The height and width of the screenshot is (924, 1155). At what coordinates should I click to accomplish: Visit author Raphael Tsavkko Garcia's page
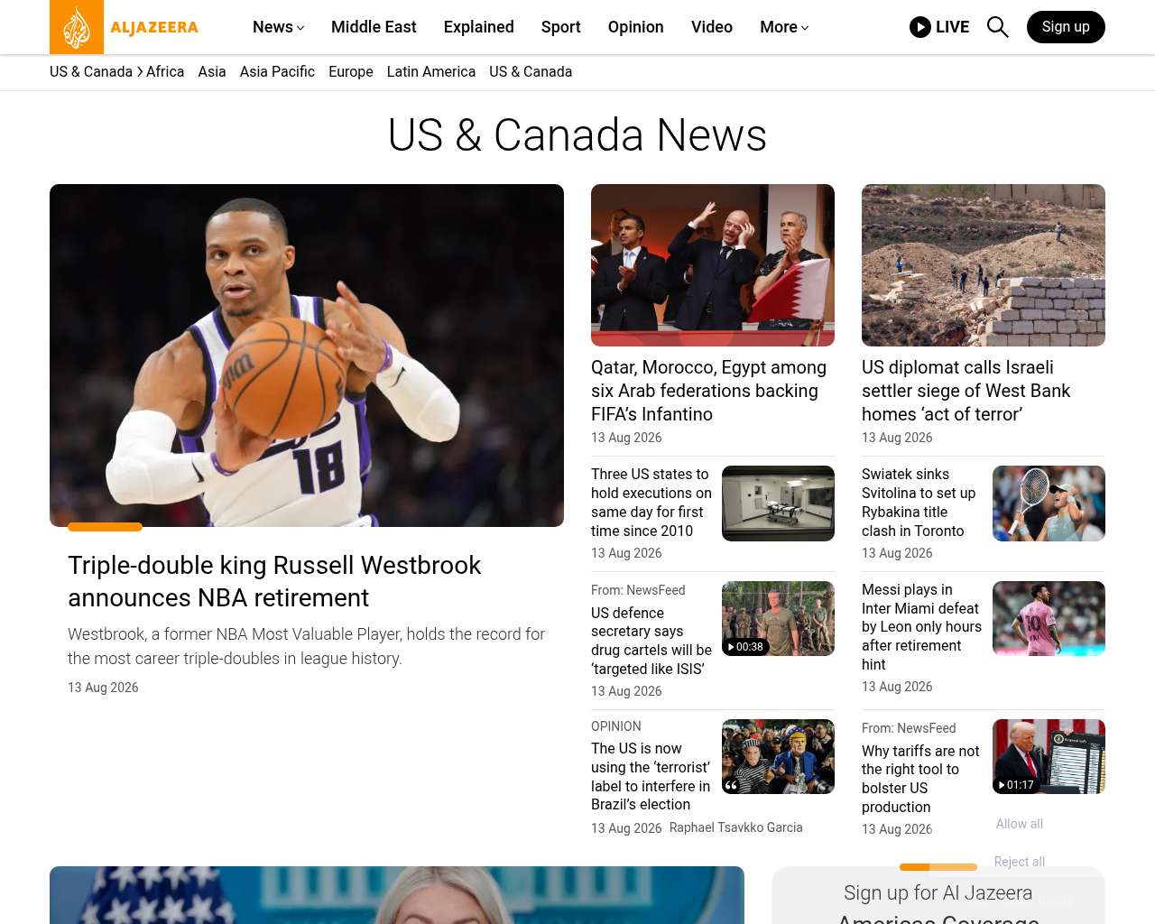735,827
